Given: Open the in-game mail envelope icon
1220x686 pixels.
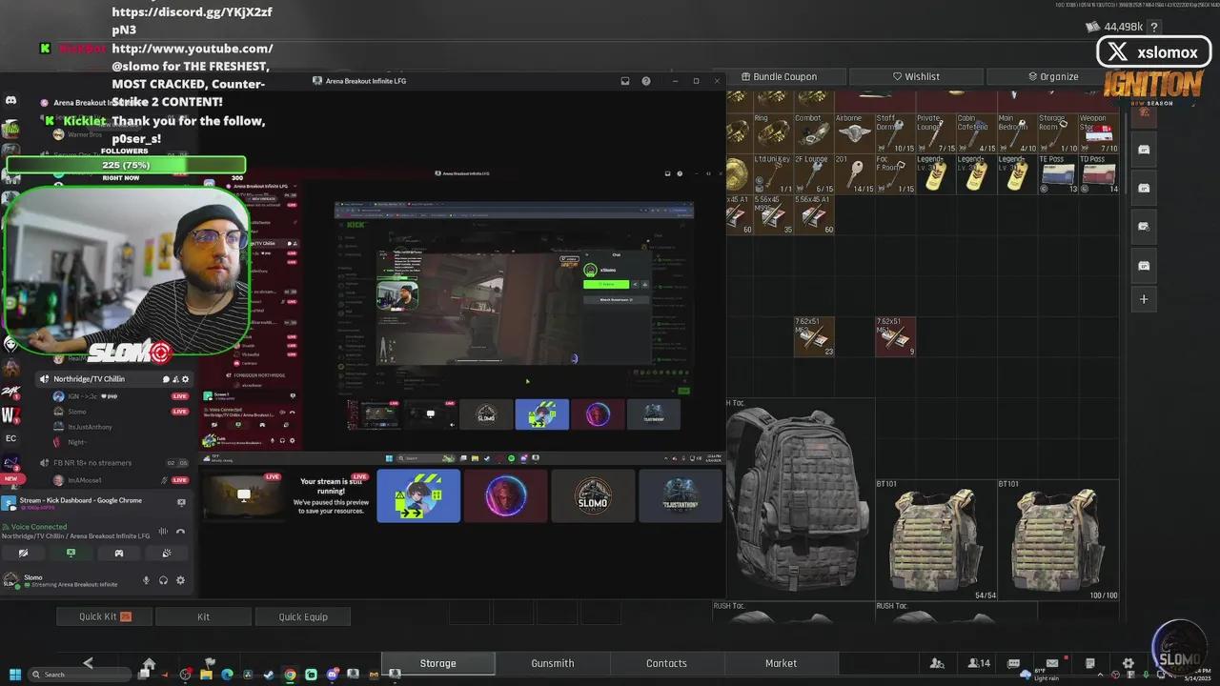Looking at the screenshot, I should (1052, 663).
